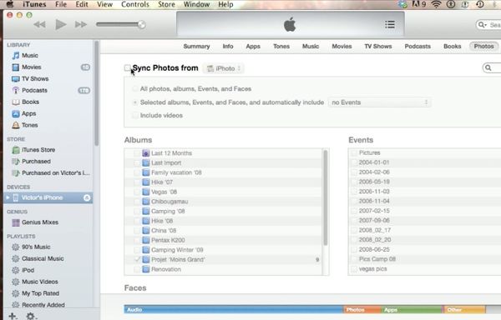Open the File menu
Image resolution: width=501 pixels, height=320 pixels.
tap(61, 4)
